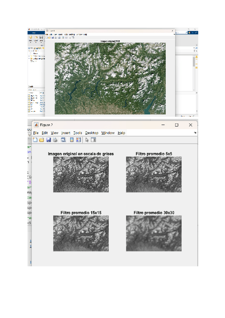Click Link Plot icon in Figure 2 toolbar
The image size is (225, 318).
pos(63,140)
